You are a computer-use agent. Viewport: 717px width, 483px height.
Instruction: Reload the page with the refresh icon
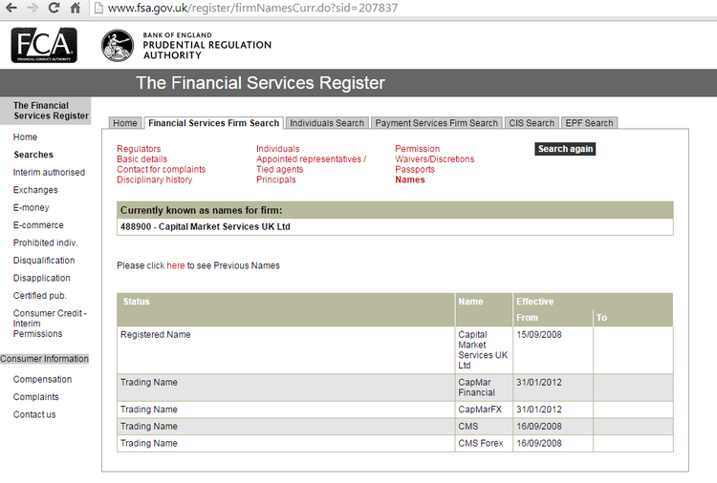[x=53, y=9]
